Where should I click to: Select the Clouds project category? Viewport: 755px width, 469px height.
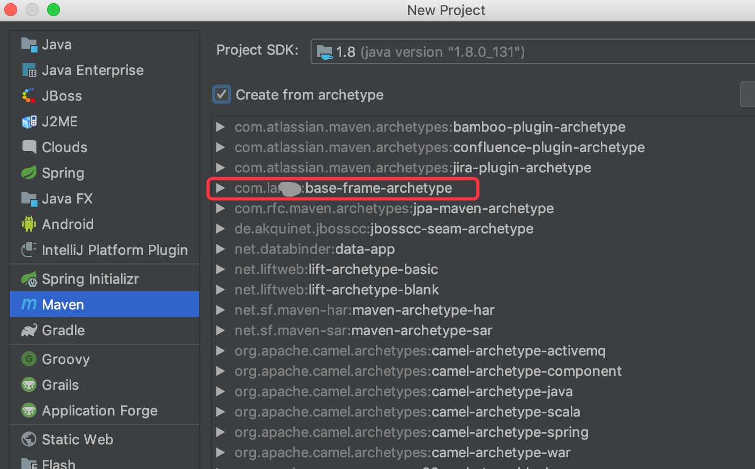pyautogui.click(x=64, y=147)
